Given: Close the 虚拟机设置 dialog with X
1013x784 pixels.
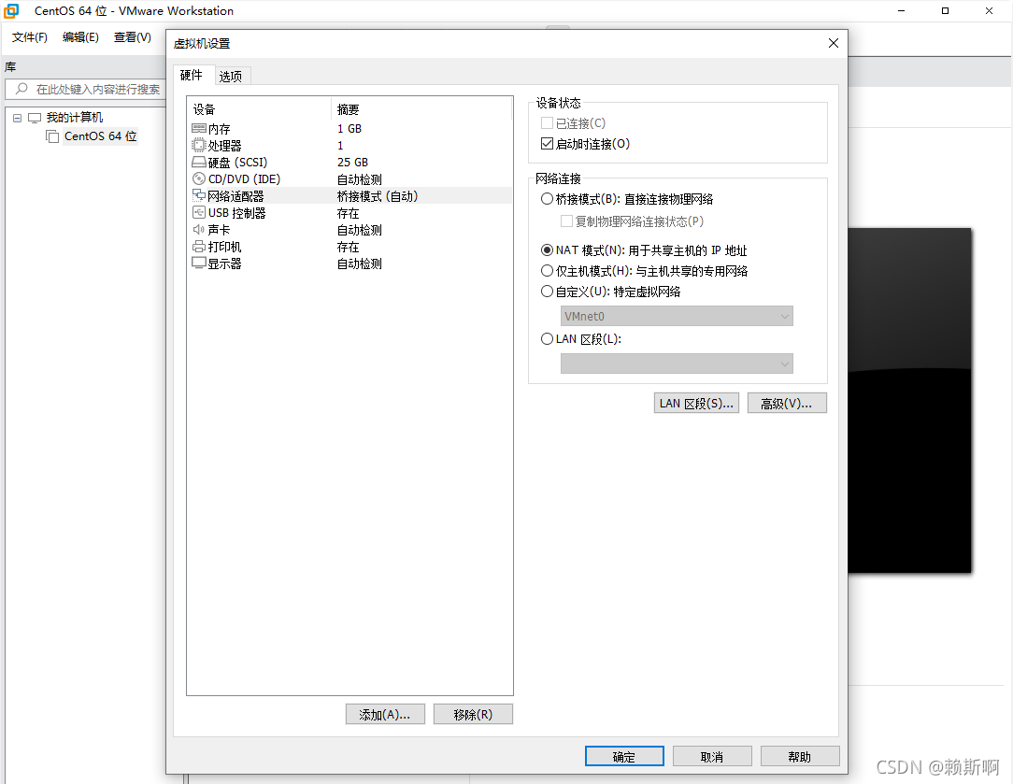Looking at the screenshot, I should point(834,43).
